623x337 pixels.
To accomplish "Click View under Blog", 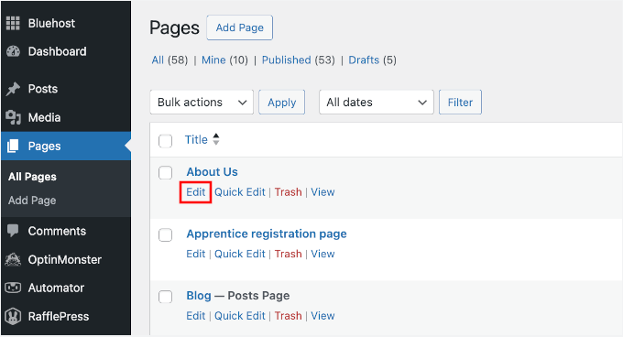I will (x=322, y=316).
